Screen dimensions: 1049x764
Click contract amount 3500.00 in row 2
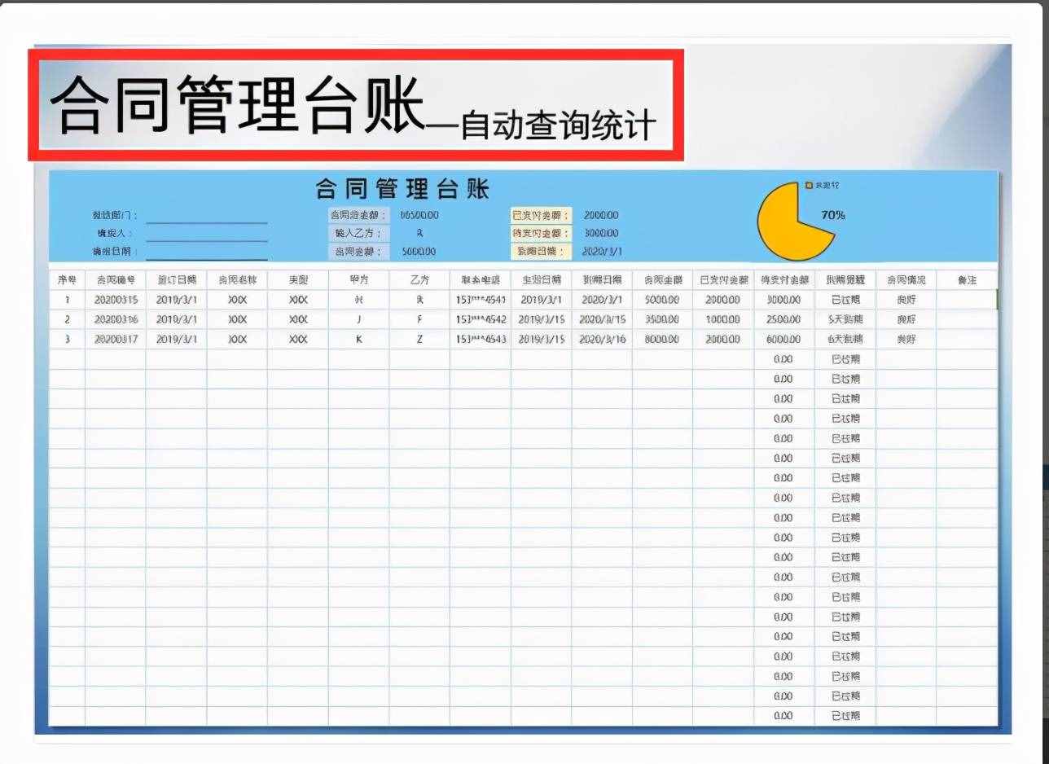pos(662,319)
